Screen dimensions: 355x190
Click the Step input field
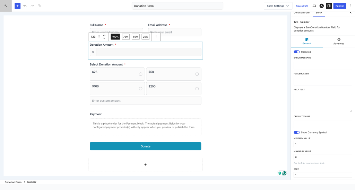point(323,175)
